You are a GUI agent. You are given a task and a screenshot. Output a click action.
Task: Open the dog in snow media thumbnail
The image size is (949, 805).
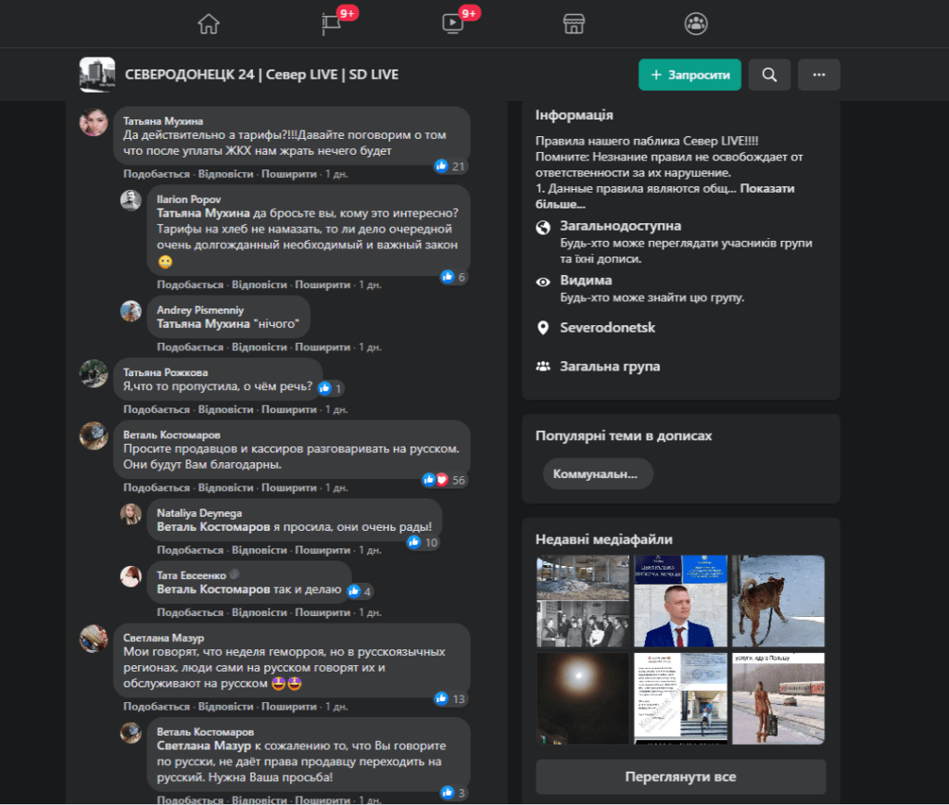pyautogui.click(x=778, y=600)
